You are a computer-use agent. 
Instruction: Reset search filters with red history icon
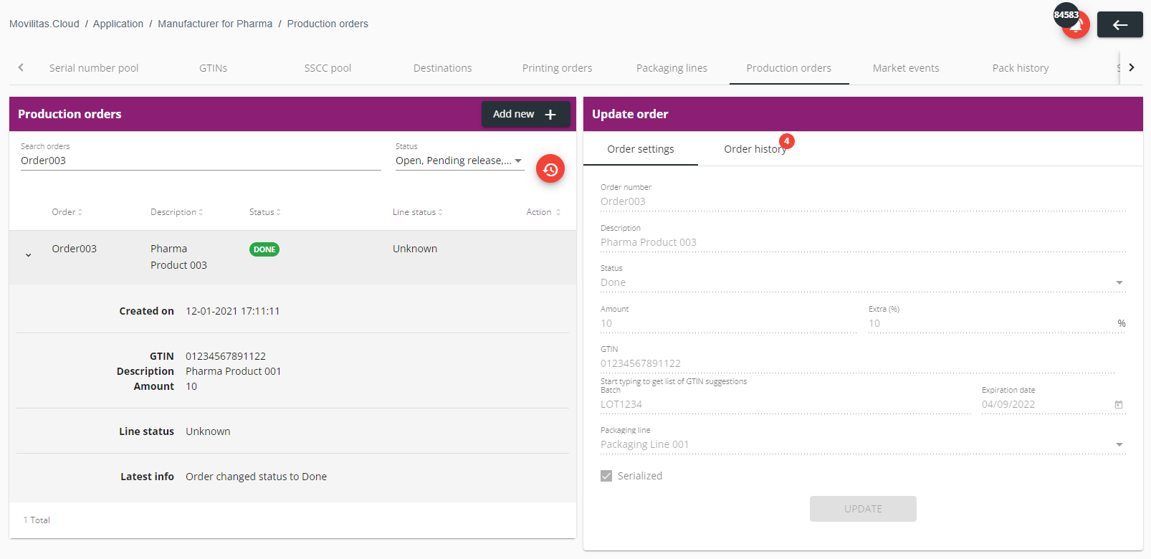[550, 169]
